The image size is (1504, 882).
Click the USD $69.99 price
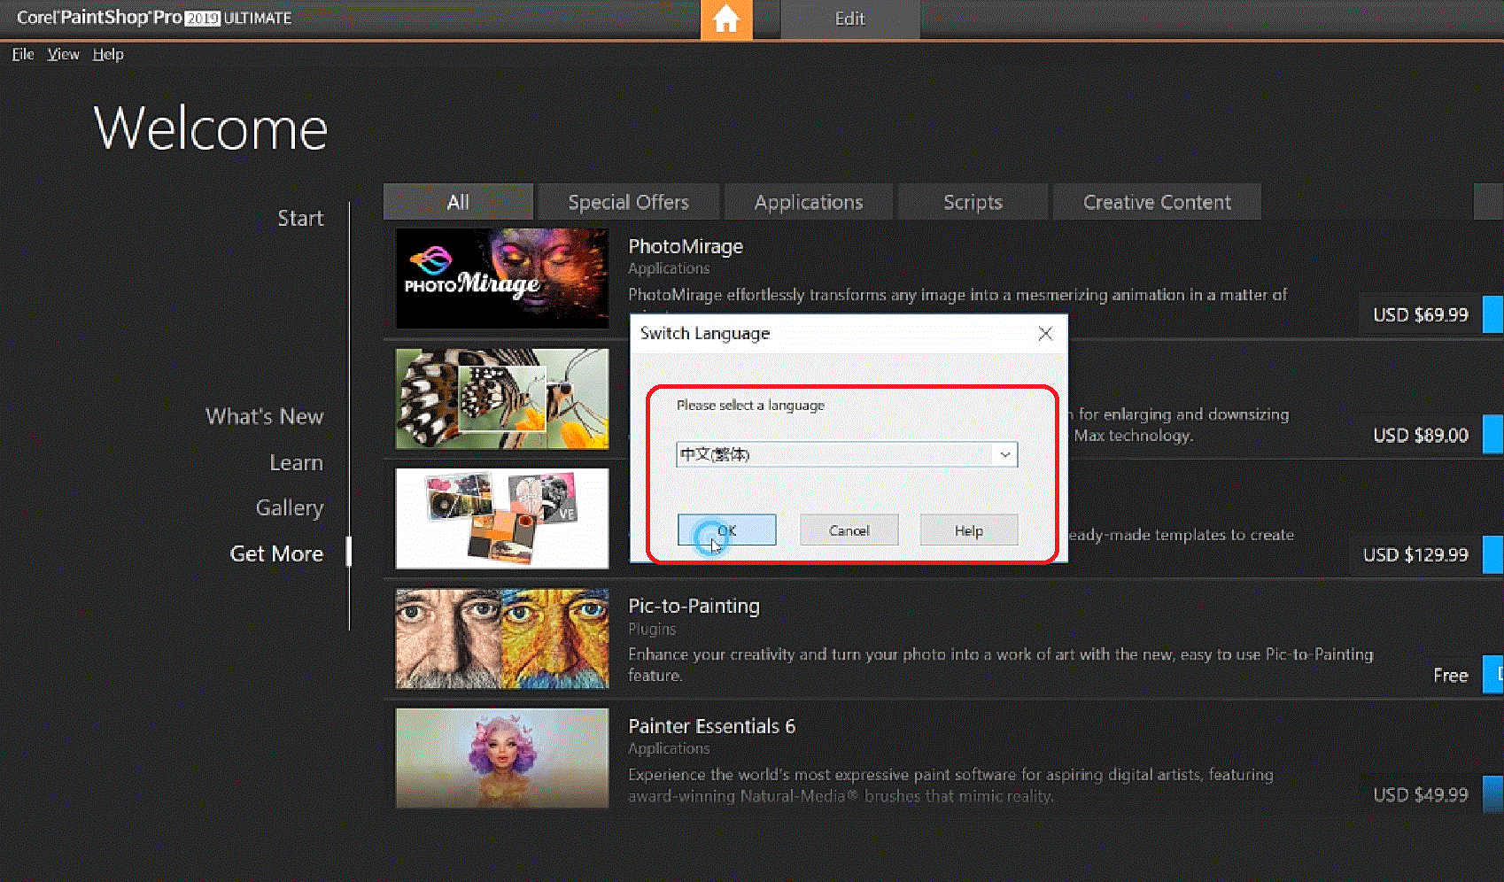click(x=1421, y=314)
